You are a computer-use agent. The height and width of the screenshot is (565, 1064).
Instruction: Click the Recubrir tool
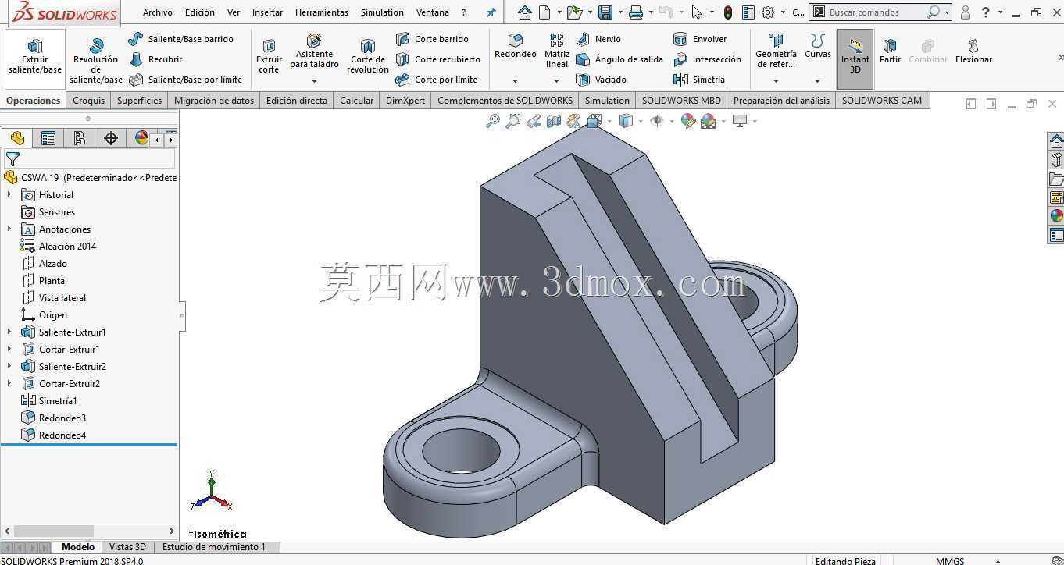[155, 59]
